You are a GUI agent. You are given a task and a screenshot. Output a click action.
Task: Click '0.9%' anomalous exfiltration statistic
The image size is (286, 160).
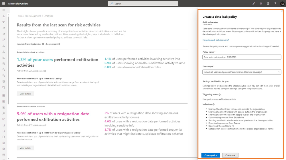point(108,63)
